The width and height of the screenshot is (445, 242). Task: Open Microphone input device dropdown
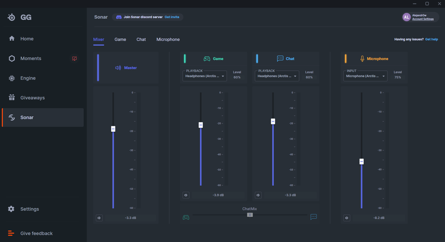pyautogui.click(x=365, y=76)
